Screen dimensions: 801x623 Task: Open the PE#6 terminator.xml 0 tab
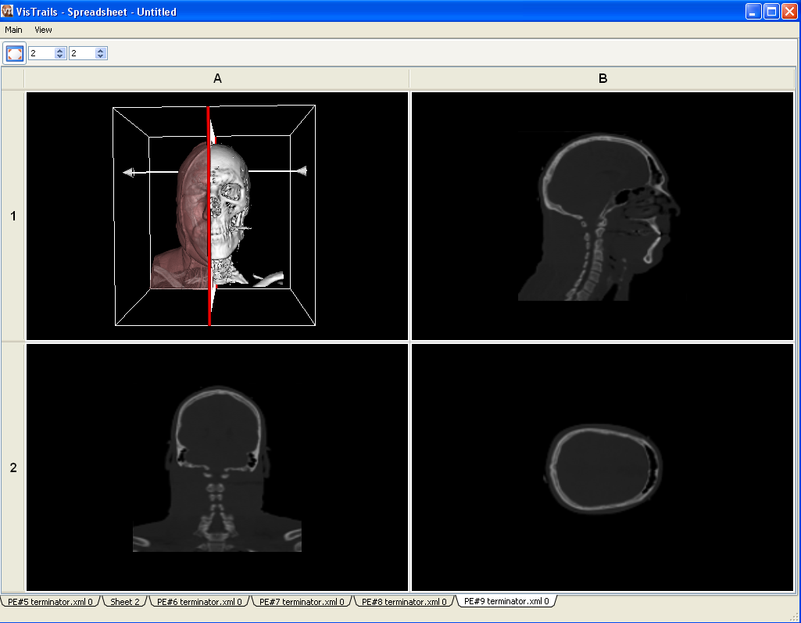(199, 602)
